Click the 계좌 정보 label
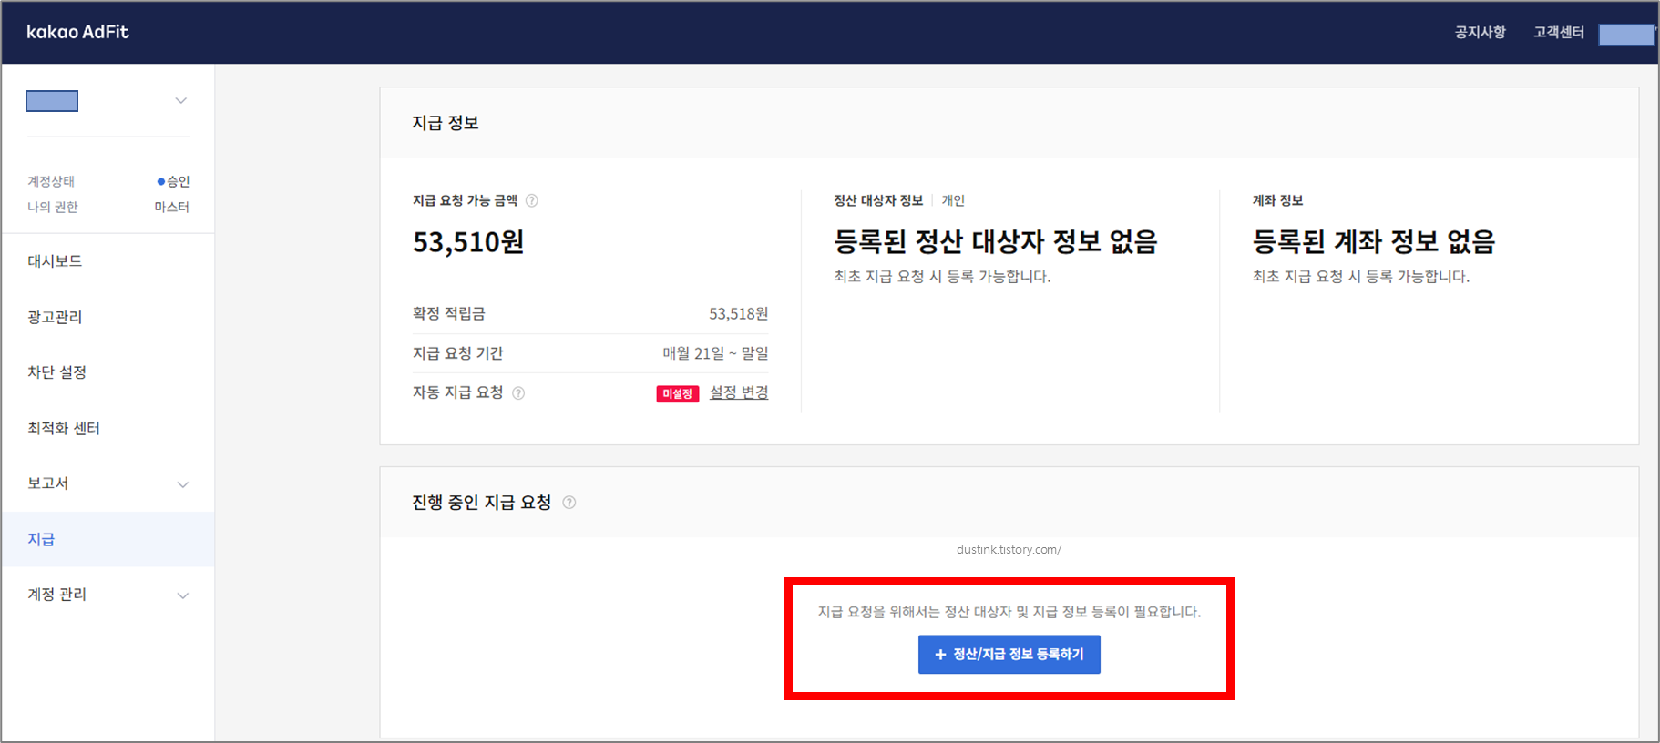Screen dimensions: 1660x743 point(1277,200)
